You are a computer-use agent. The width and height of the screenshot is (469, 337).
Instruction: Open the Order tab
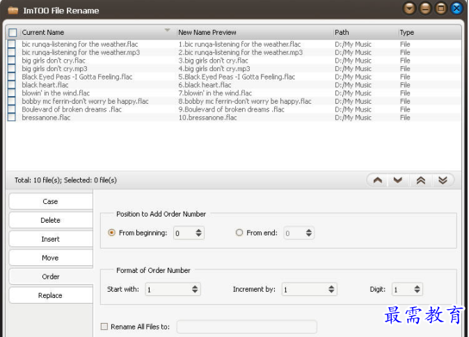tap(51, 276)
